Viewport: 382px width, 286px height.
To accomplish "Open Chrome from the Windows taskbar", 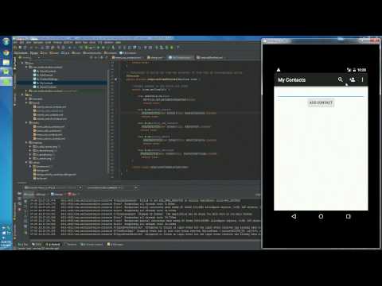I will (6, 53).
